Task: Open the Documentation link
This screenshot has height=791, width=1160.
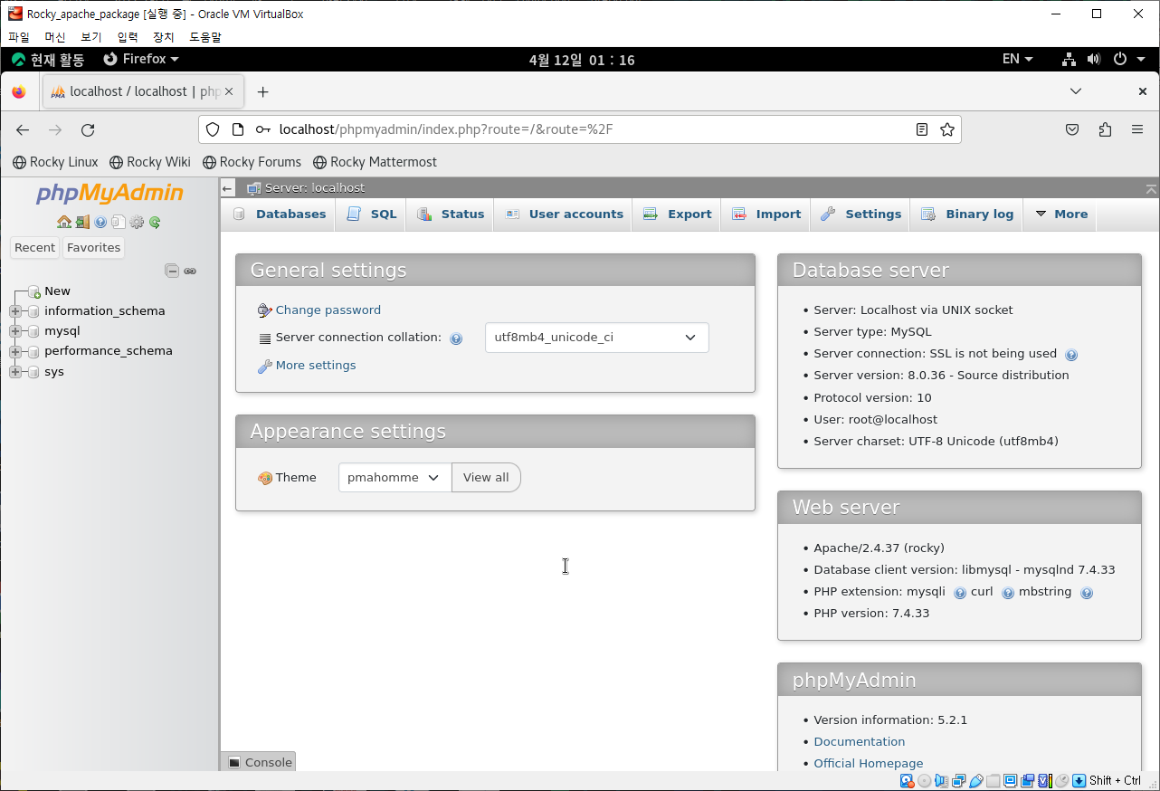Action: tap(860, 742)
